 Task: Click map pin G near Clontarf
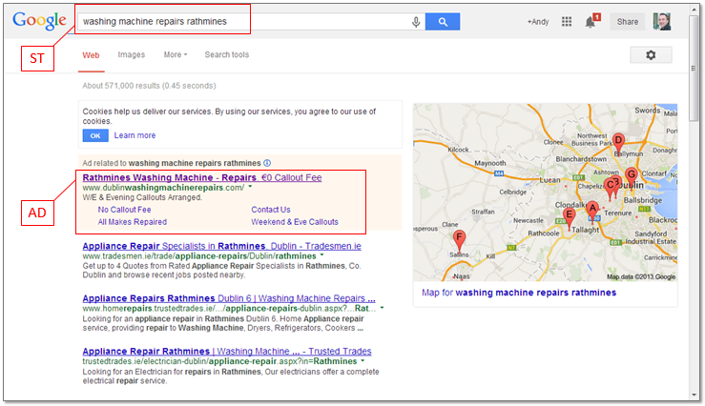click(632, 176)
